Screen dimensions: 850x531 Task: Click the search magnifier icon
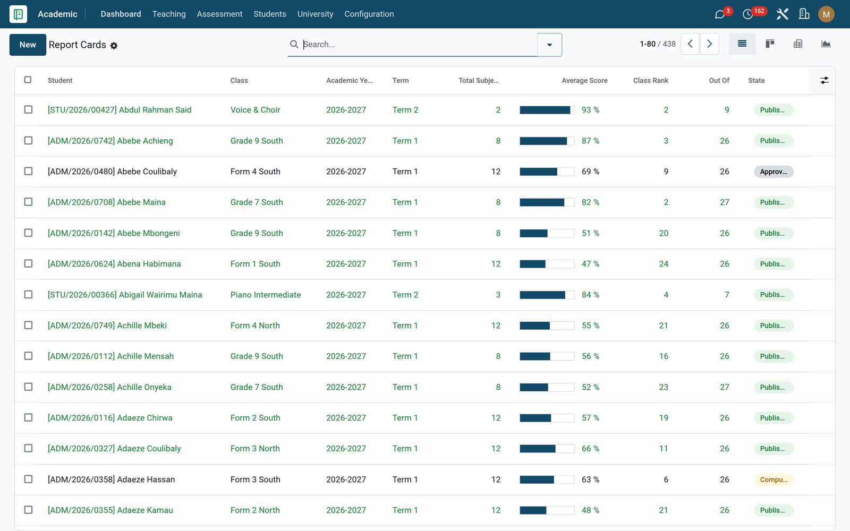pyautogui.click(x=294, y=44)
